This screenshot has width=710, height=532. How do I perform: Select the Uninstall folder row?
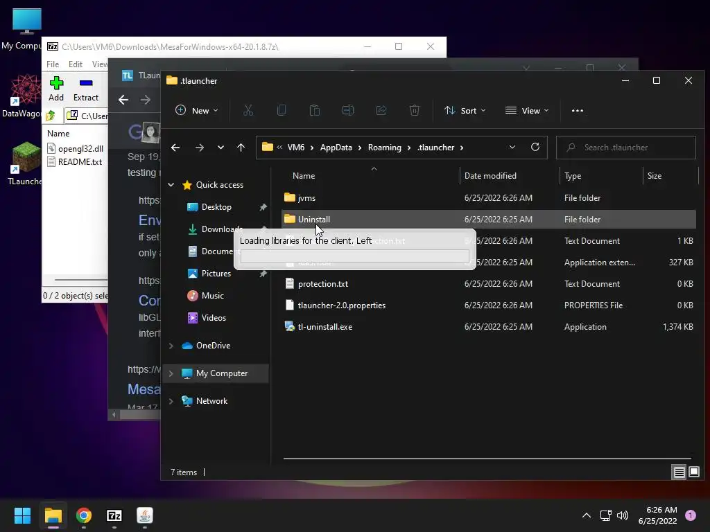(489, 220)
